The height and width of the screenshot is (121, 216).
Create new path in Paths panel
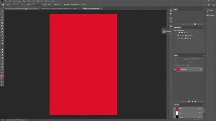(198, 24)
